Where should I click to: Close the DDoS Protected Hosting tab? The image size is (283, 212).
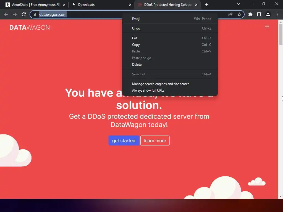click(x=196, y=5)
